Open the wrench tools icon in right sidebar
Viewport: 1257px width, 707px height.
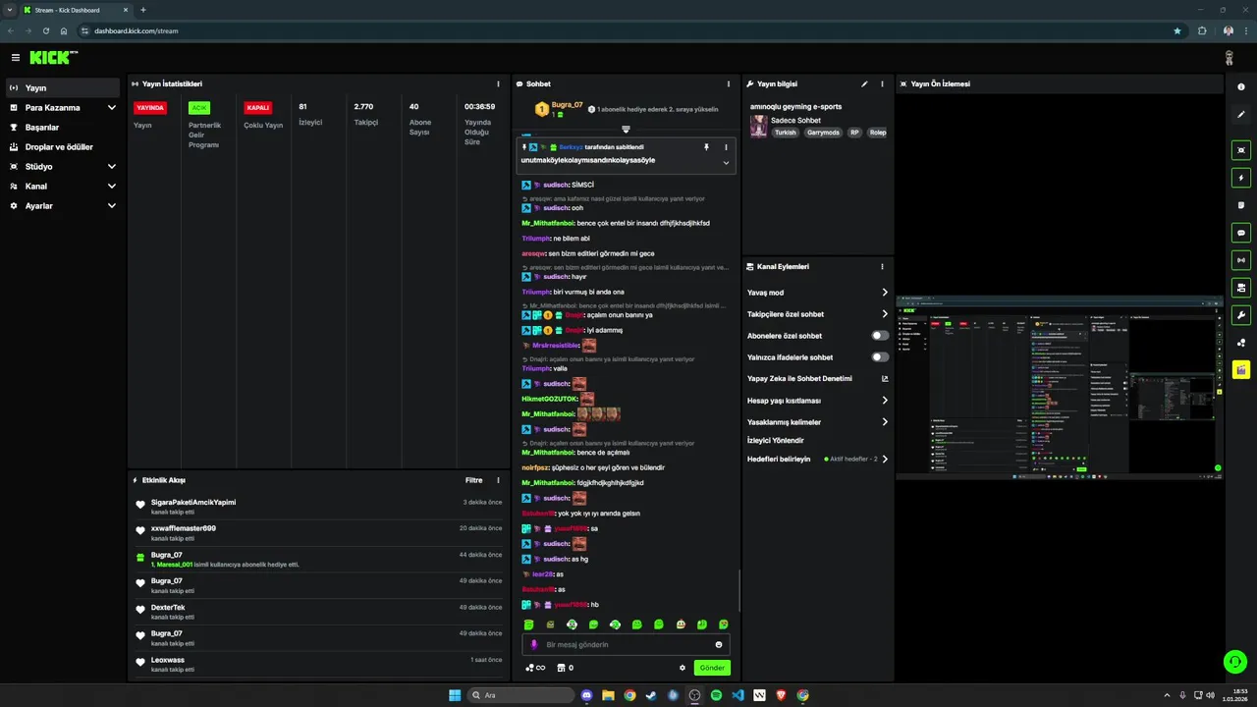(1241, 315)
